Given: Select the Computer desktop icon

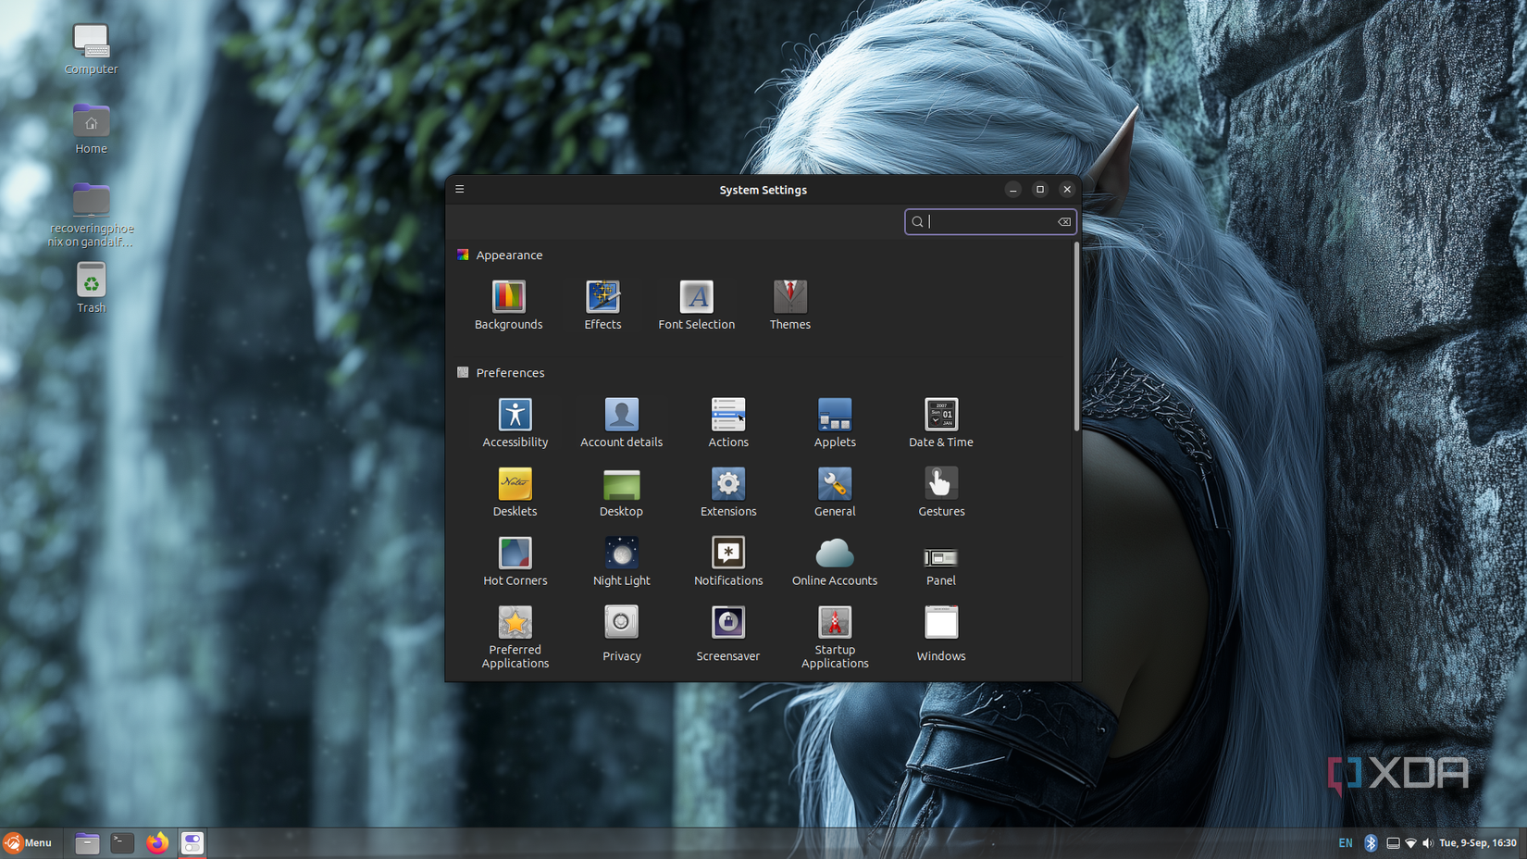Looking at the screenshot, I should pyautogui.click(x=91, y=49).
